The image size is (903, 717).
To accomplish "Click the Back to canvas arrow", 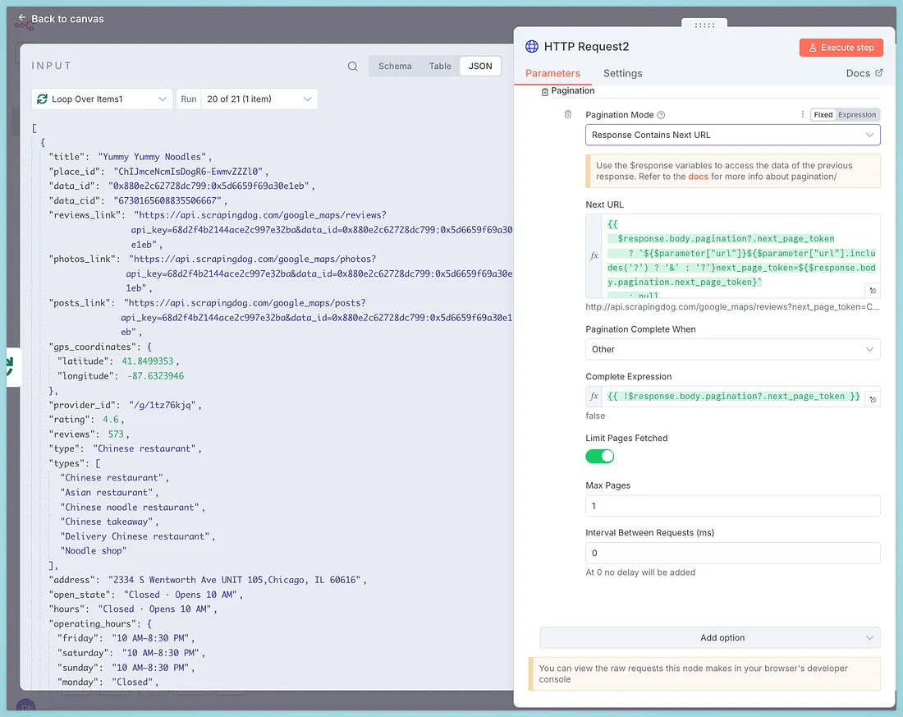I will 23,18.
